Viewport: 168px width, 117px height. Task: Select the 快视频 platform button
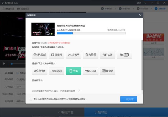40,55
